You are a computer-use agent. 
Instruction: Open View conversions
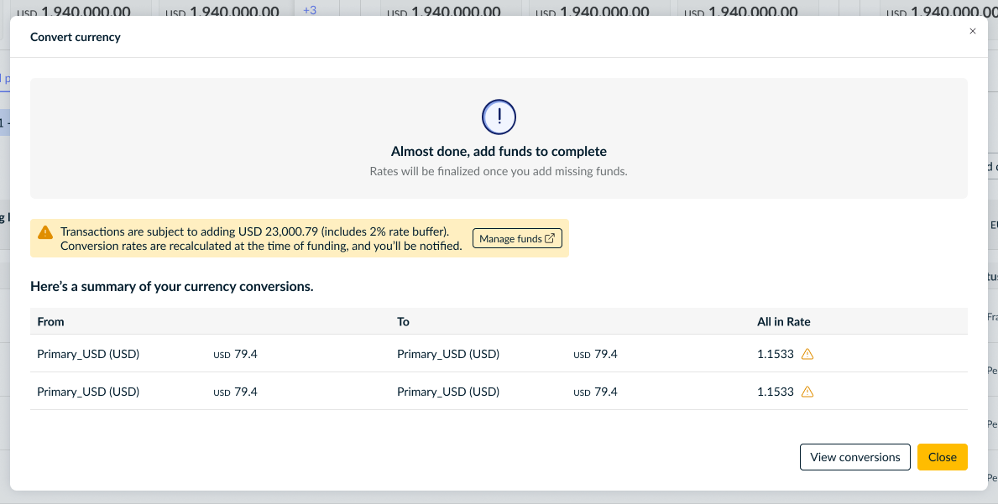854,457
